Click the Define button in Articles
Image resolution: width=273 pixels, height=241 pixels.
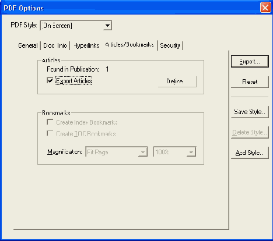coord(177,81)
